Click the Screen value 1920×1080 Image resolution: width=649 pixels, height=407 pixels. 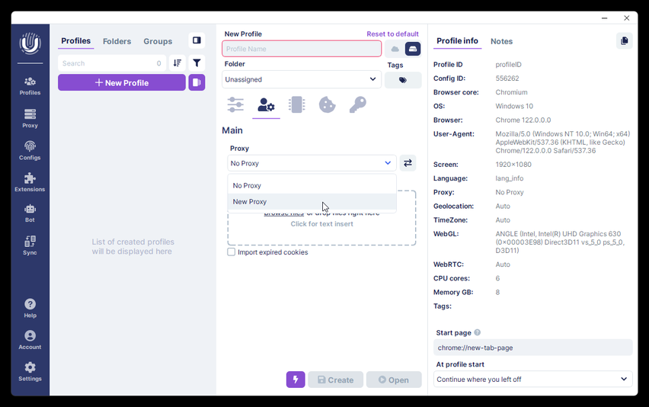[x=513, y=165]
